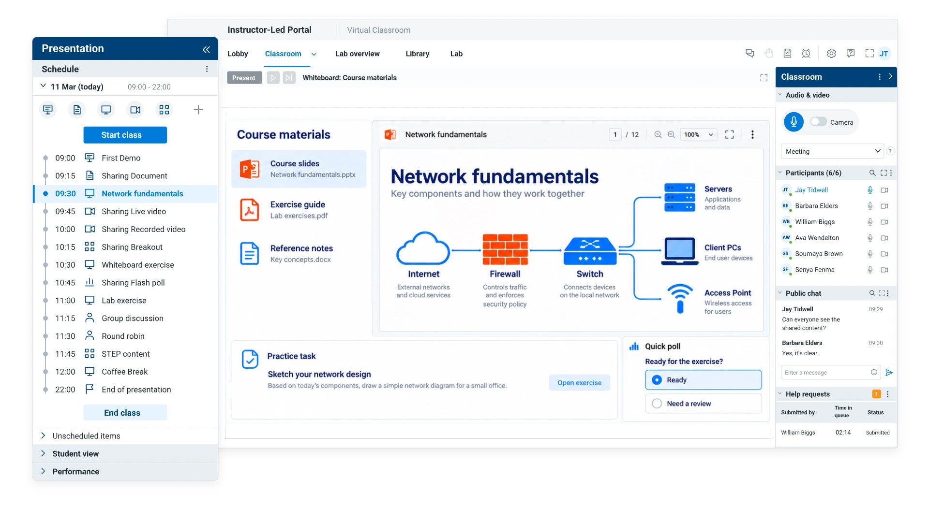This screenshot has width=929, height=522.
Task: Open the Classroom tab dropdown arrow
Action: (314, 54)
